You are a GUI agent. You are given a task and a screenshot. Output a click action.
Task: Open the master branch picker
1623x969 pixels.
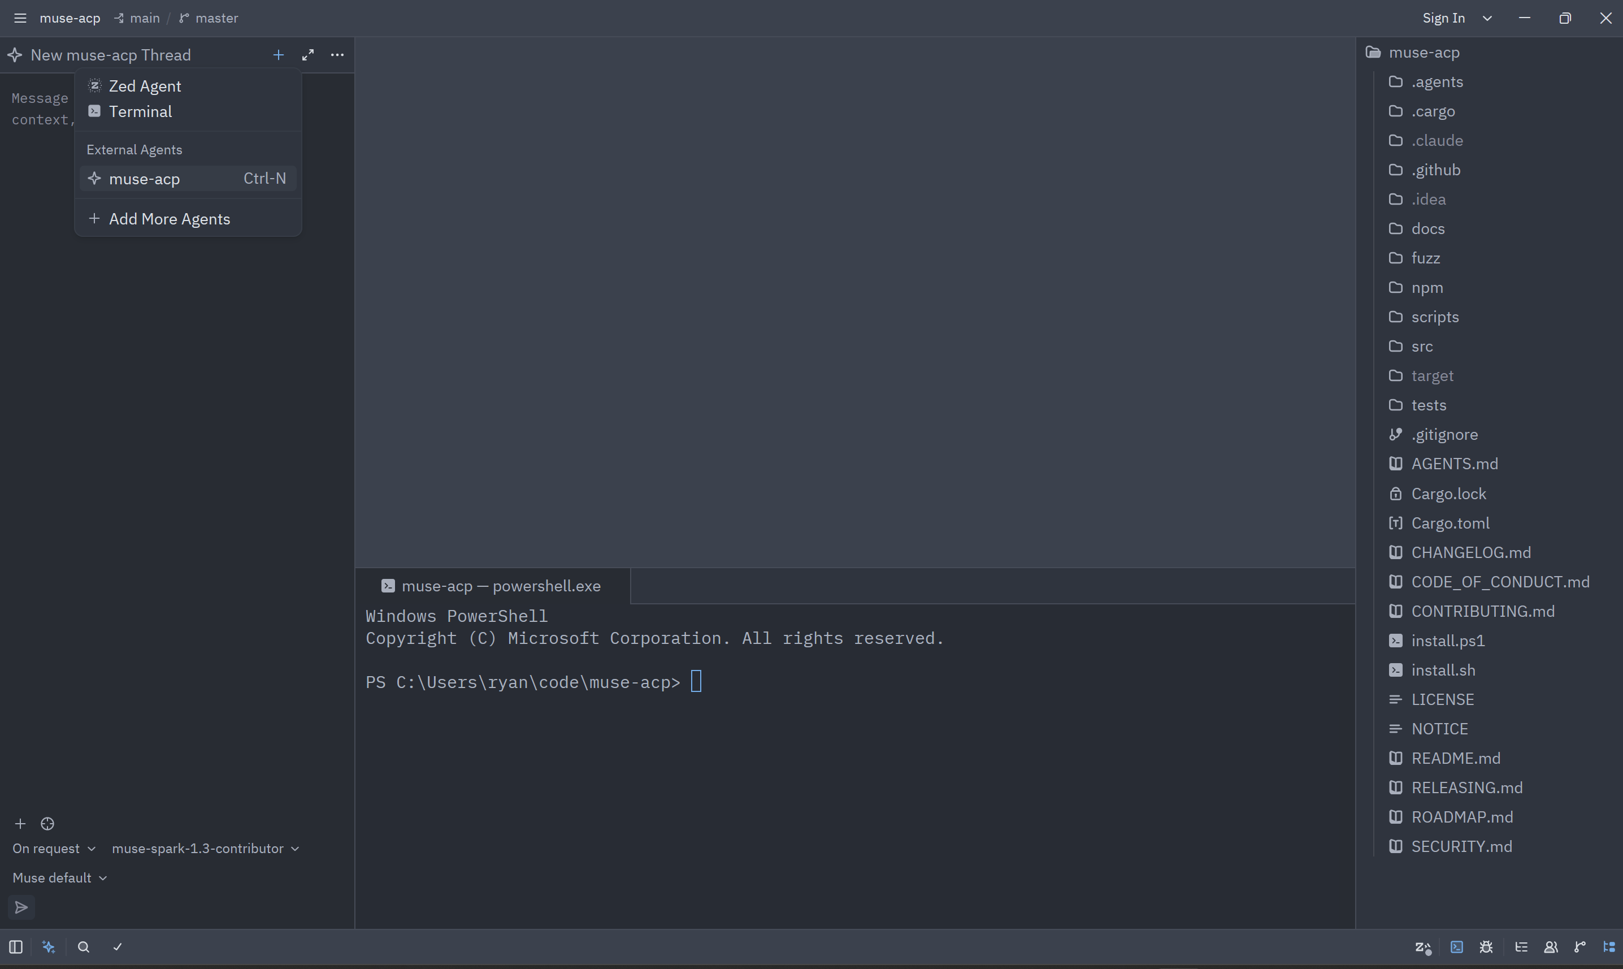(x=209, y=18)
